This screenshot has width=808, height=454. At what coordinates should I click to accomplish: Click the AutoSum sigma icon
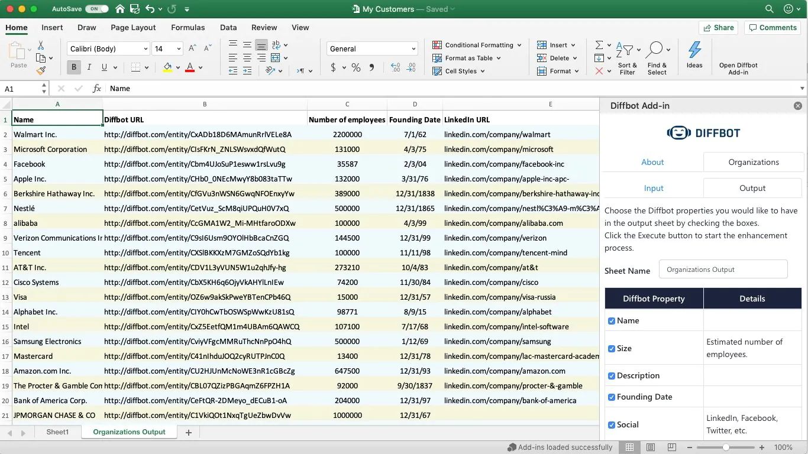599,45
